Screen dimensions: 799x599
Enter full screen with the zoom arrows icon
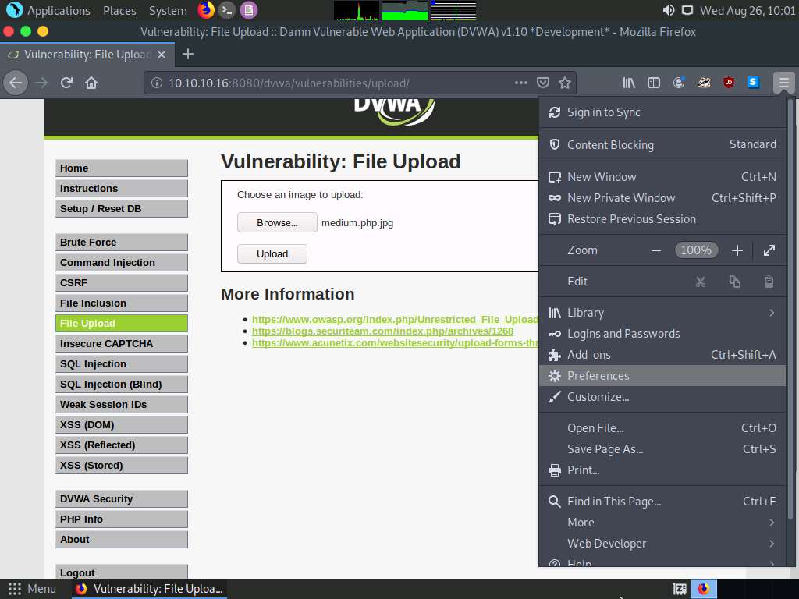pyautogui.click(x=769, y=250)
